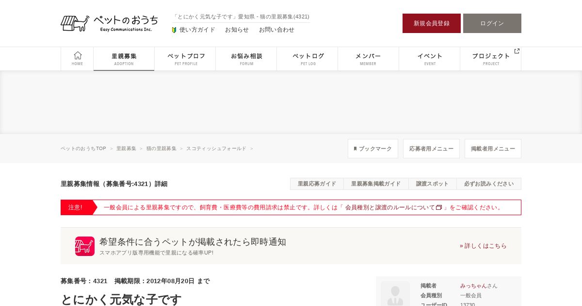The image size is (582, 306).
Task: Click the 新規会員登録 button
Action: point(432,23)
